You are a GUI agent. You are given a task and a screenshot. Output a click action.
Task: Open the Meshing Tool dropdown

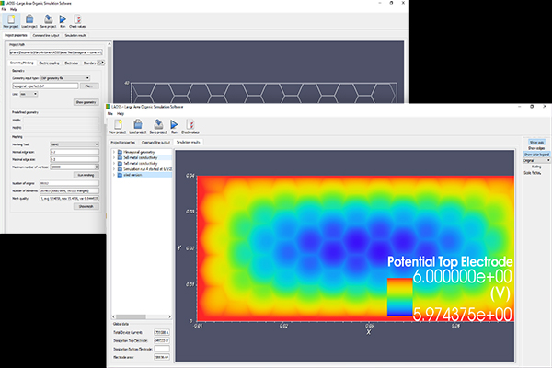pos(75,144)
